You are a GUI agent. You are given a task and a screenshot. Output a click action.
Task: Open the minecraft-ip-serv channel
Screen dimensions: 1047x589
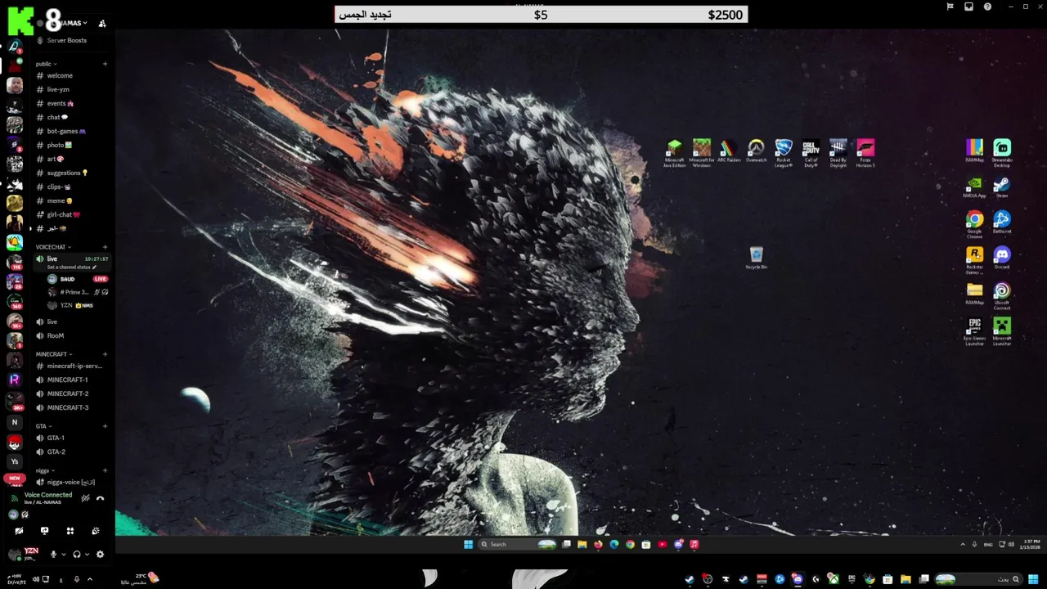click(x=71, y=366)
